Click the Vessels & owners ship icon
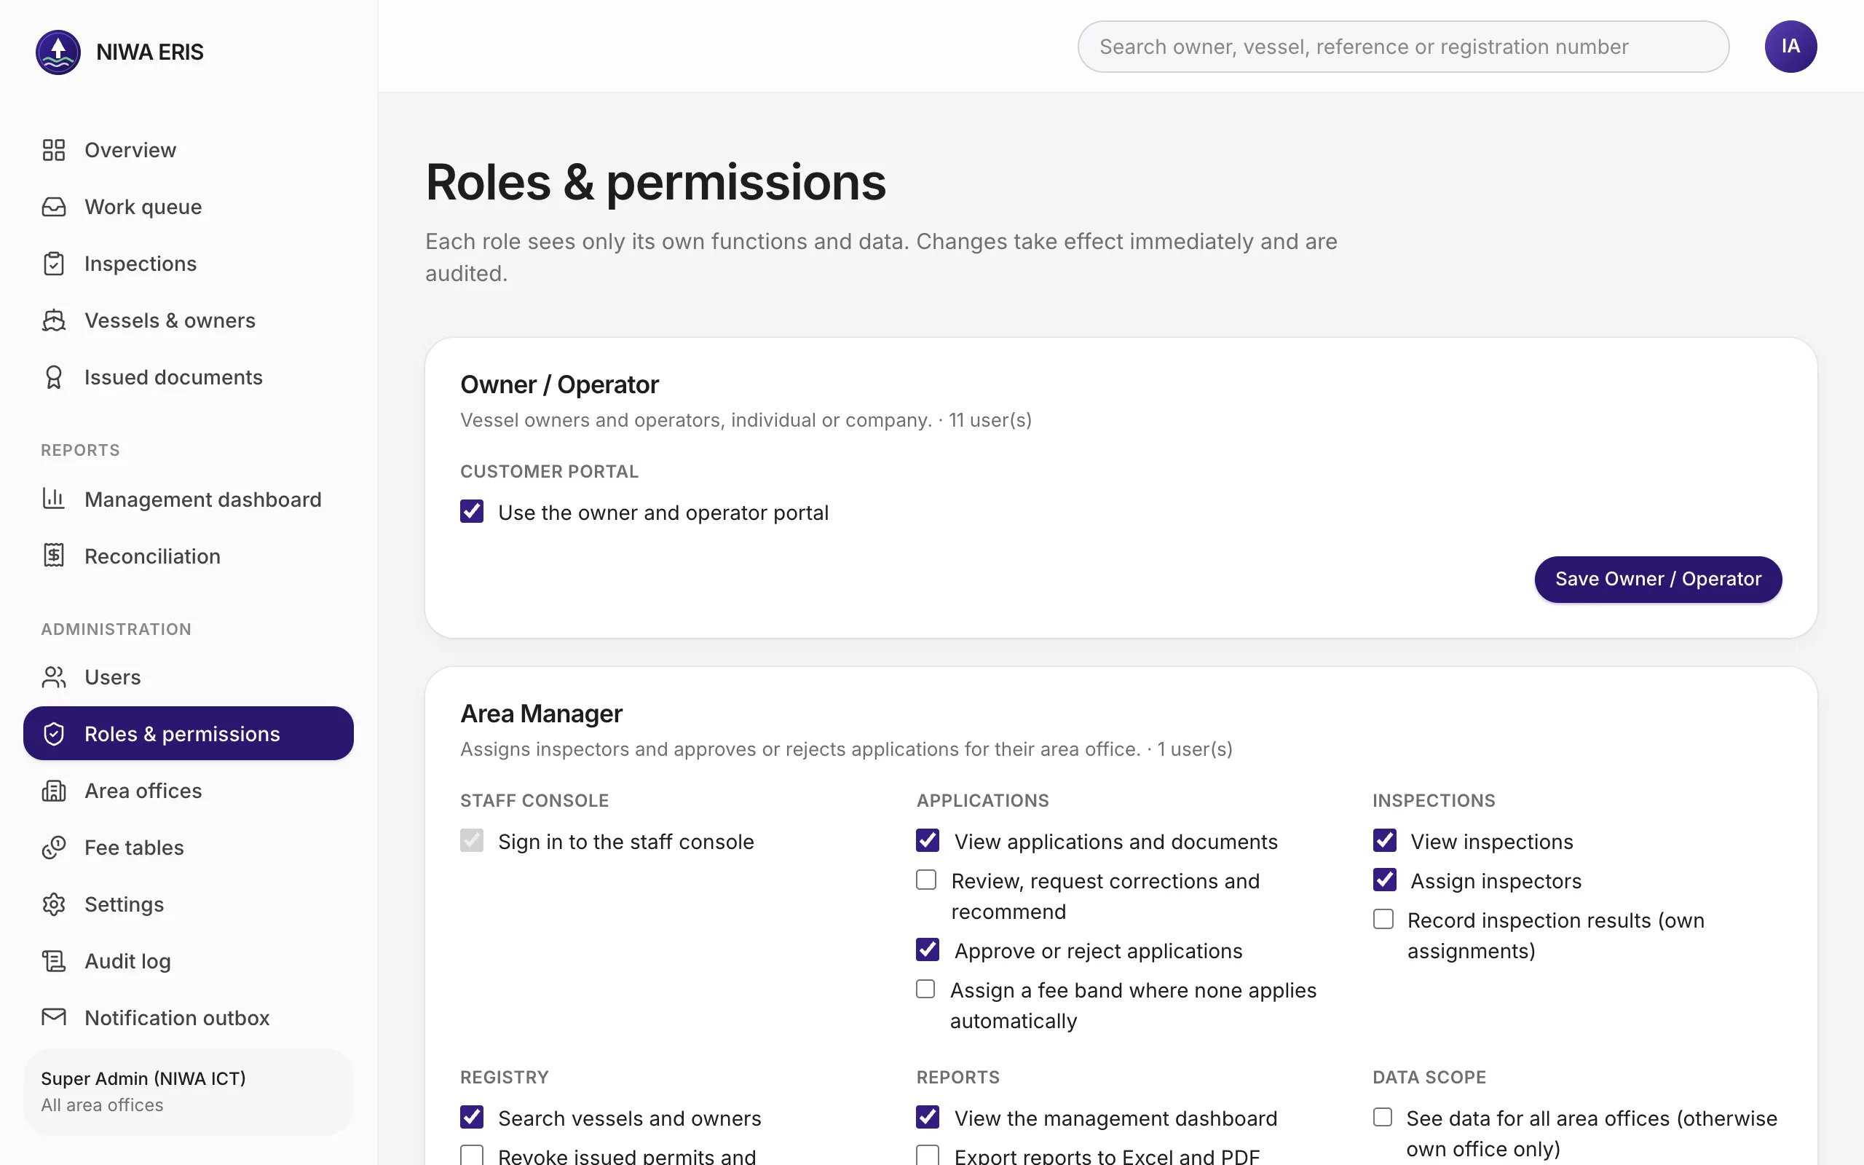 pos(54,320)
